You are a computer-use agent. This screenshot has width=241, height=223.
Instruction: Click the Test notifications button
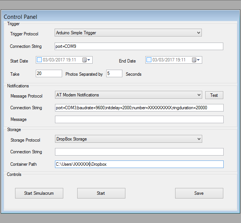[x=214, y=95]
